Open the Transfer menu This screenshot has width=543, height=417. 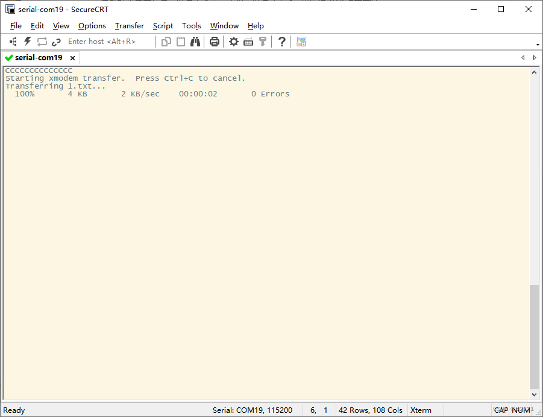[130, 26]
